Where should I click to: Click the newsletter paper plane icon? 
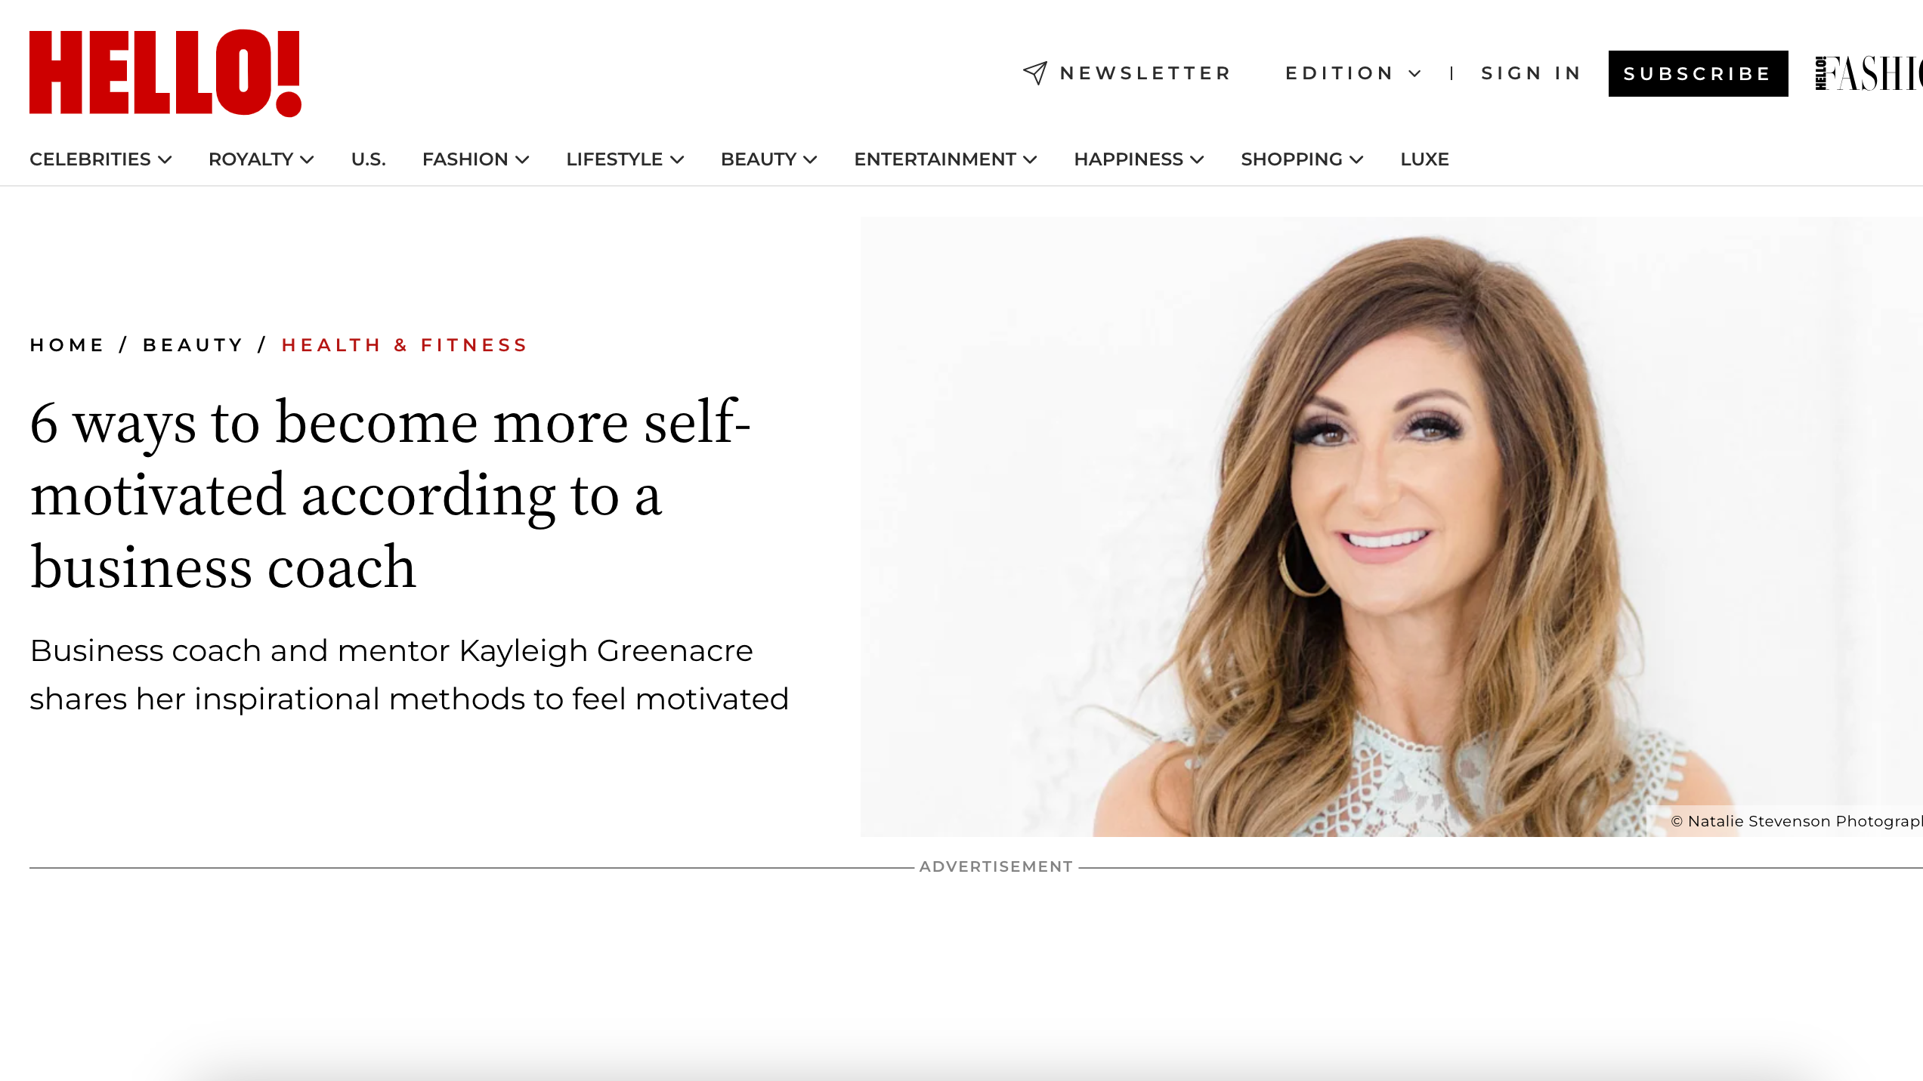point(1035,73)
